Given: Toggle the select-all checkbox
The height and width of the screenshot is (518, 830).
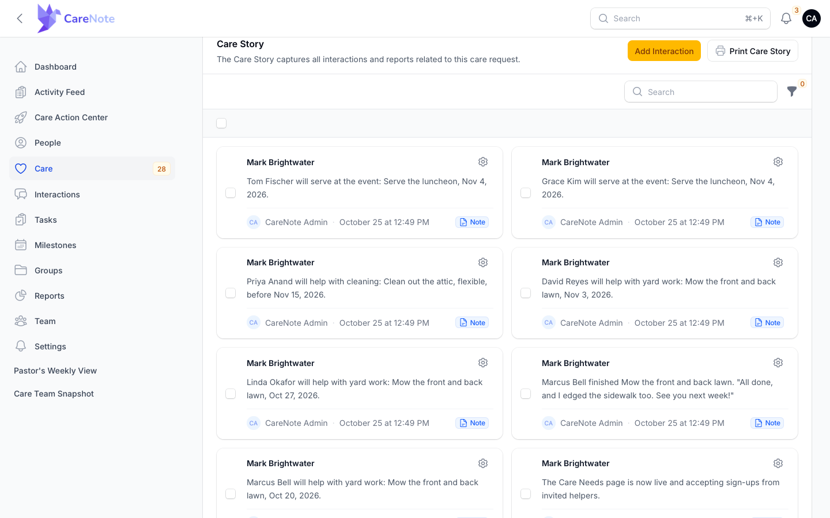Looking at the screenshot, I should coord(221,123).
